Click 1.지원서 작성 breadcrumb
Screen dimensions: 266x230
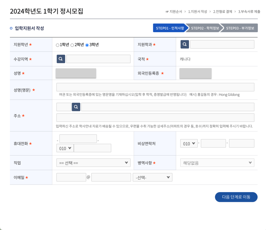coord(198,11)
